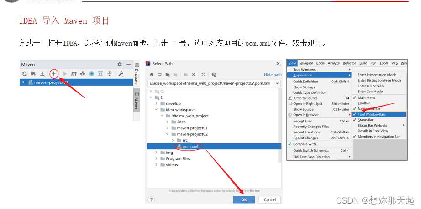Expand the maven-project01 folder in Select Path

pyautogui.click(x=167, y=128)
